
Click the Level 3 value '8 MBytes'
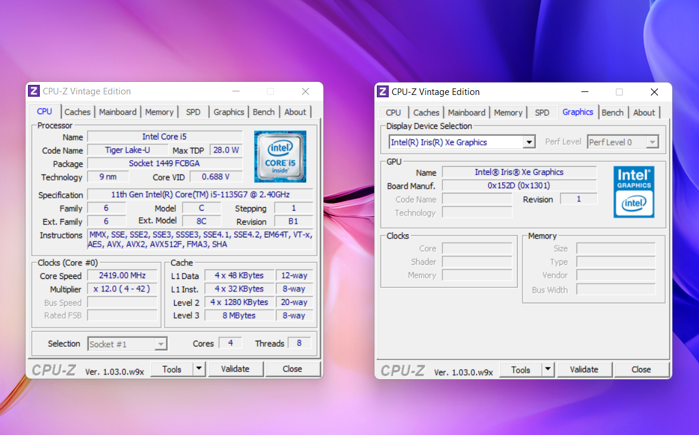pyautogui.click(x=239, y=316)
